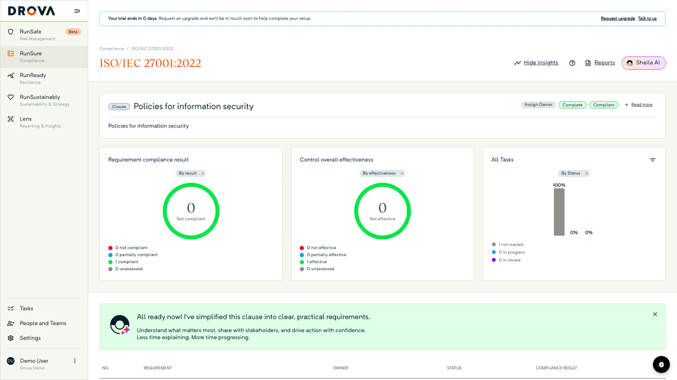677x380 pixels.
Task: Open the By result dropdown
Action: pos(191,173)
